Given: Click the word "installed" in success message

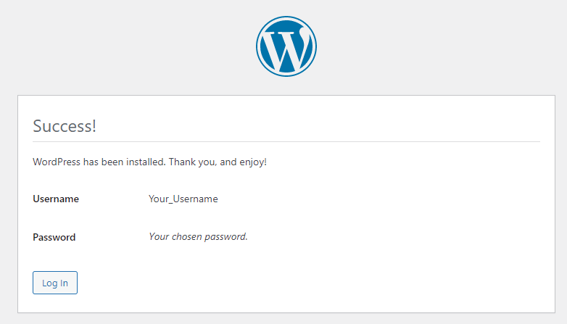Looking at the screenshot, I should click(146, 162).
